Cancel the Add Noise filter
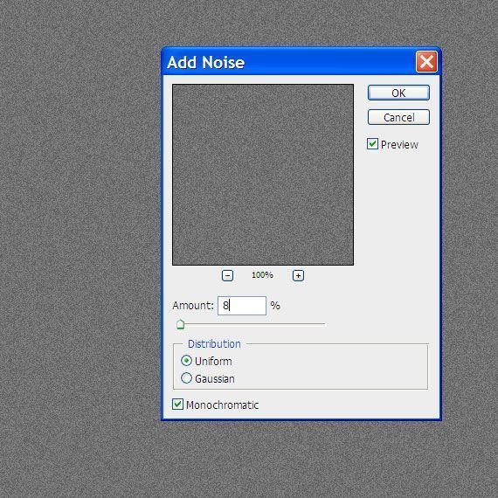The image size is (498, 498). tap(398, 118)
